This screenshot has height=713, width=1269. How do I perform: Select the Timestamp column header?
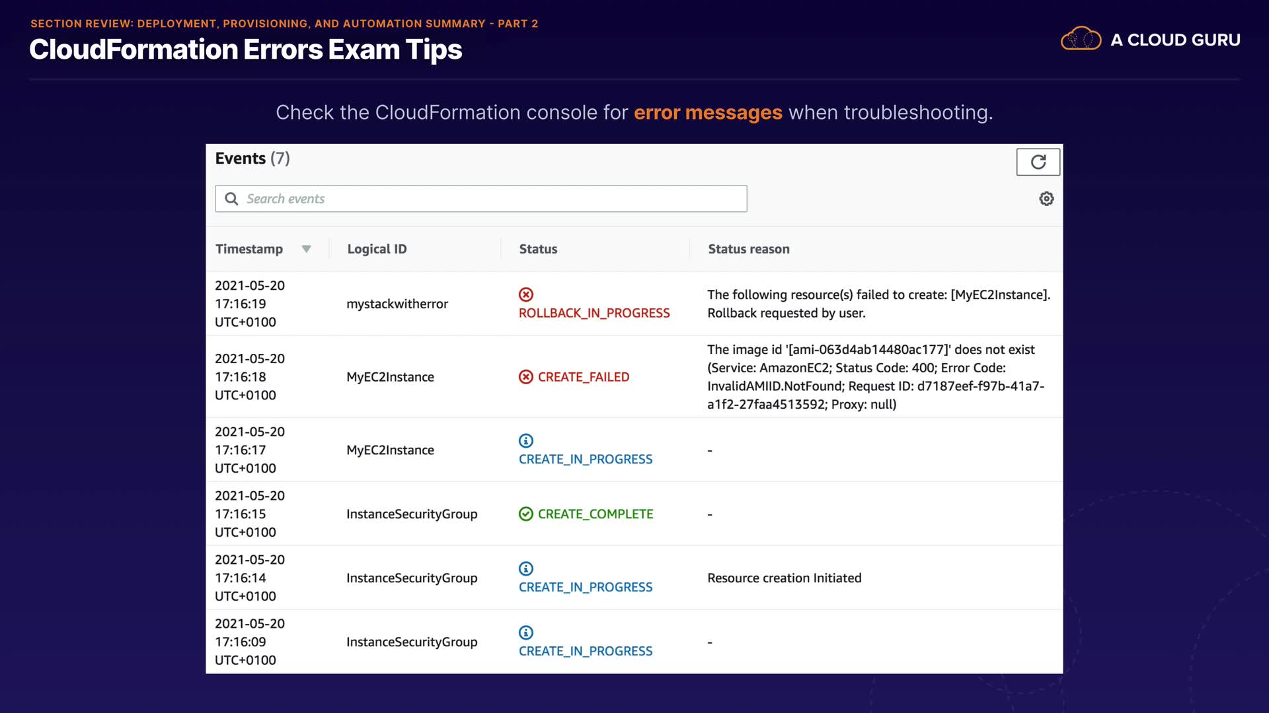(x=249, y=249)
